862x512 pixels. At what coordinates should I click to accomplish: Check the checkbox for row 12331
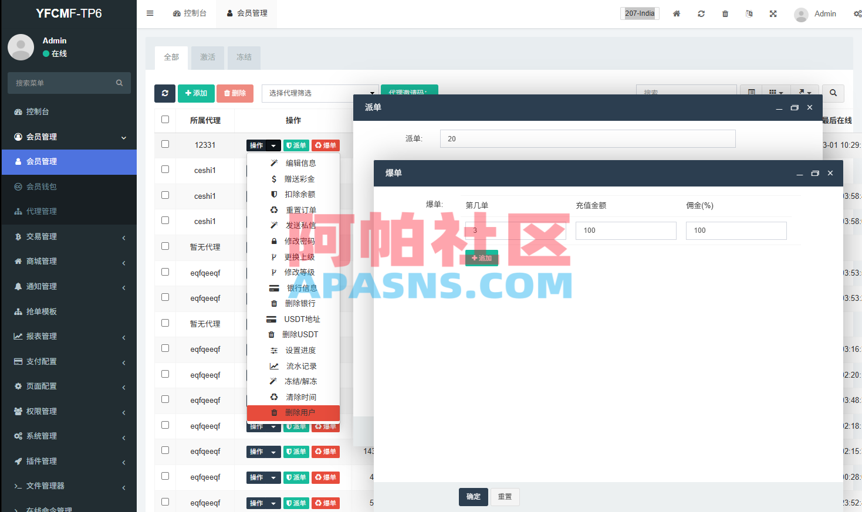[165, 144]
